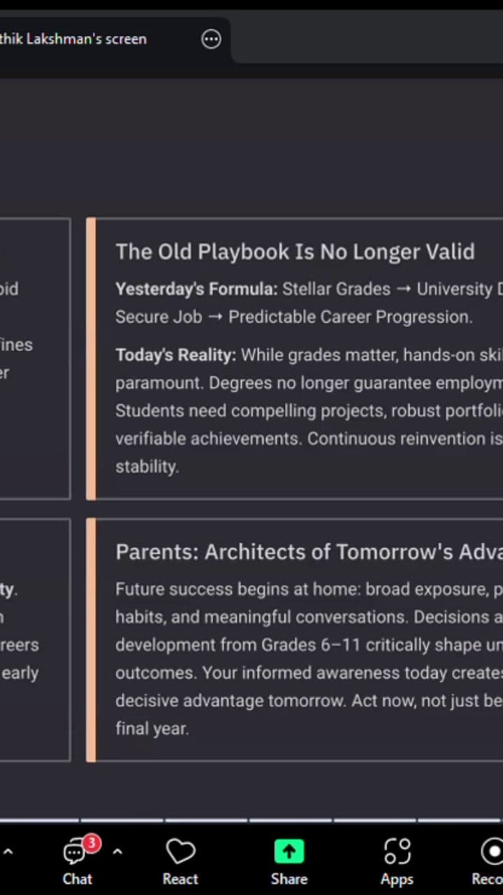Image resolution: width=503 pixels, height=895 pixels.
Task: Tap the React heart icon
Action: click(x=180, y=851)
